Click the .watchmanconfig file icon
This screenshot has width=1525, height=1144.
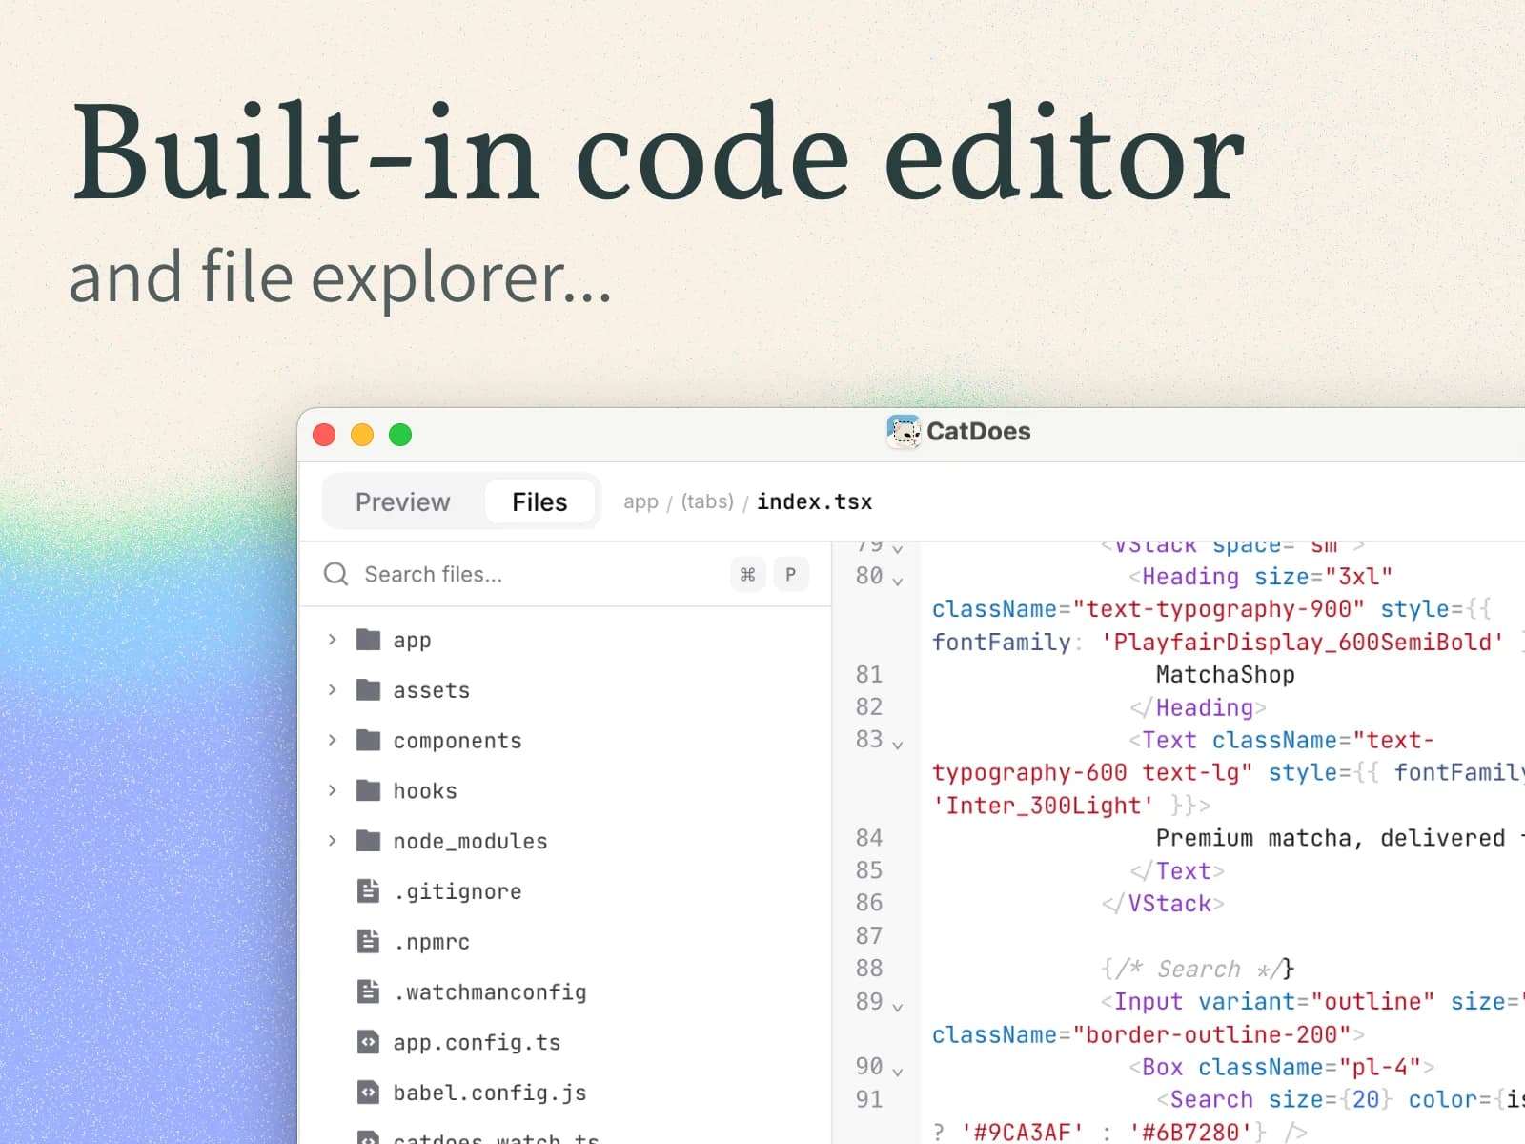(x=368, y=991)
